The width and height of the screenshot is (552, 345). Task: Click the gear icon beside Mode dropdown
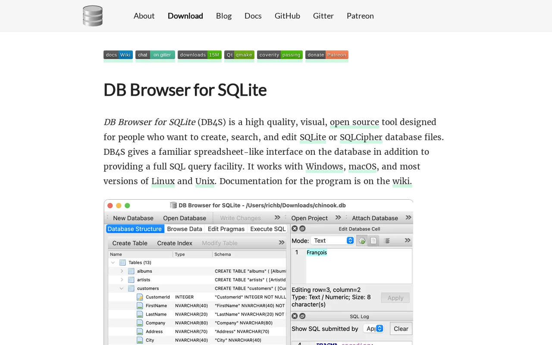tap(362, 241)
